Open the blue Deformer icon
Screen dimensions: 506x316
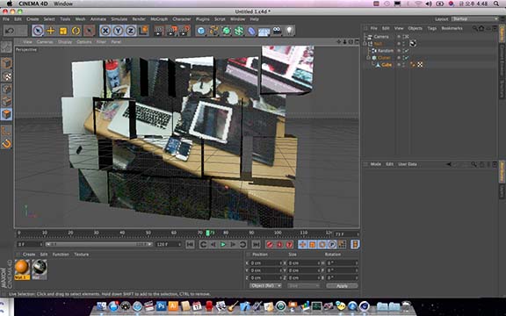pos(251,31)
